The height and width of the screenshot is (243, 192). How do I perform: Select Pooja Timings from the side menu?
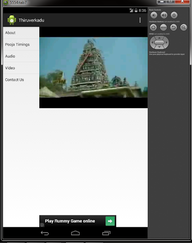click(21, 45)
